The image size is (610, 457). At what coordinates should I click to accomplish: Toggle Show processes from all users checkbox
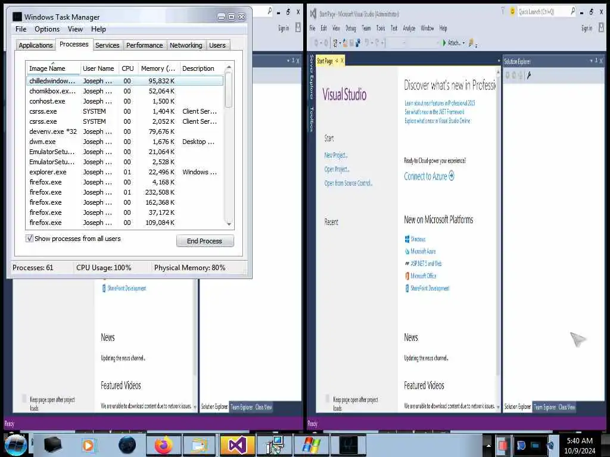coord(29,238)
